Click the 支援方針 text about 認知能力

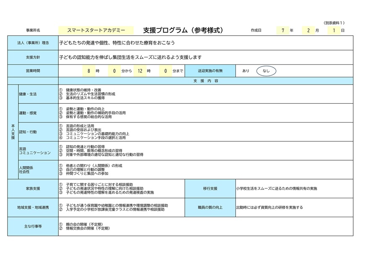[130, 57]
